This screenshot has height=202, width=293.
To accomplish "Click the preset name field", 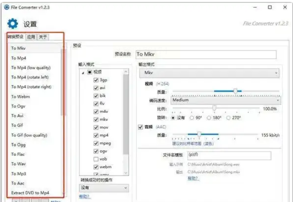I will tap(206, 54).
